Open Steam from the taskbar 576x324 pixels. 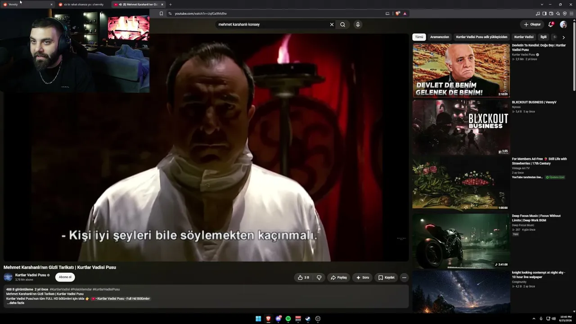(x=308, y=319)
